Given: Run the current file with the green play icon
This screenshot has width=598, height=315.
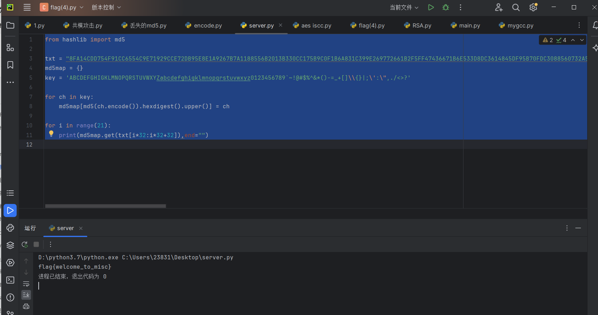Looking at the screenshot, I should (x=431, y=7).
